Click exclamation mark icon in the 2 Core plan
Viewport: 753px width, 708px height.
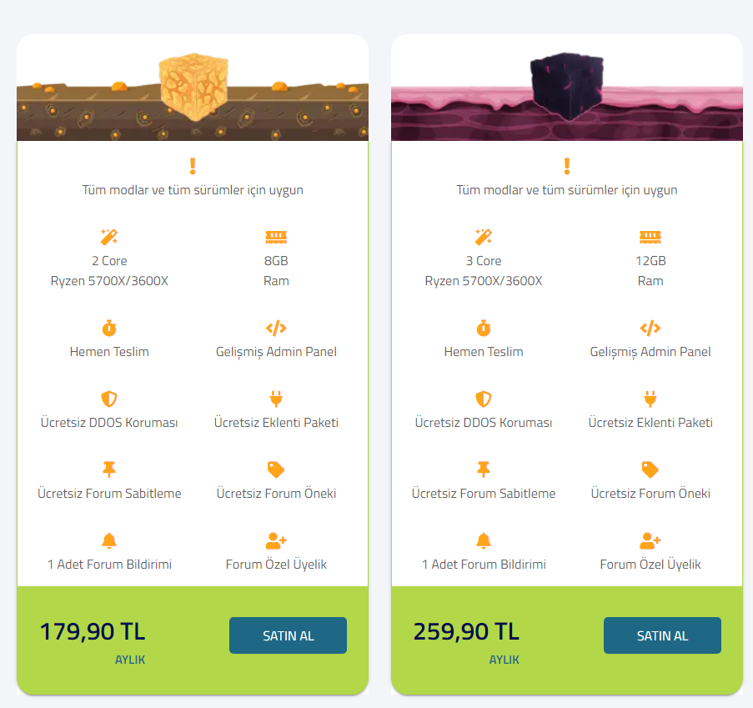193,166
